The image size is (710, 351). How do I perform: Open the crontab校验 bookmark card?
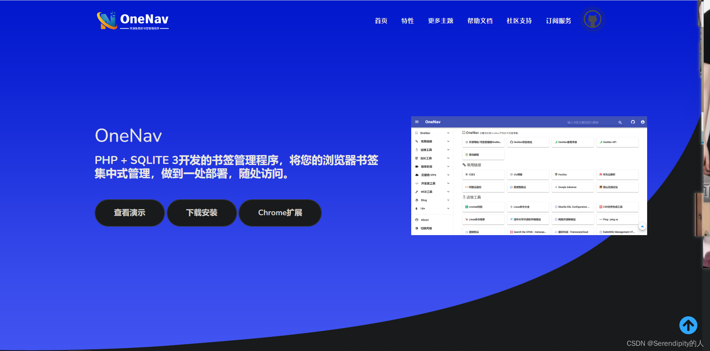(x=483, y=207)
